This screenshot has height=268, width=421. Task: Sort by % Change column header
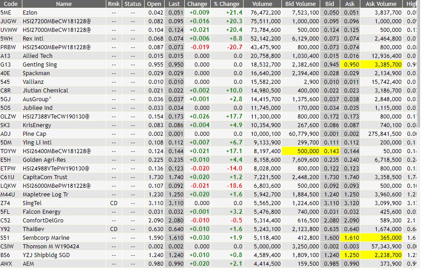226,4
